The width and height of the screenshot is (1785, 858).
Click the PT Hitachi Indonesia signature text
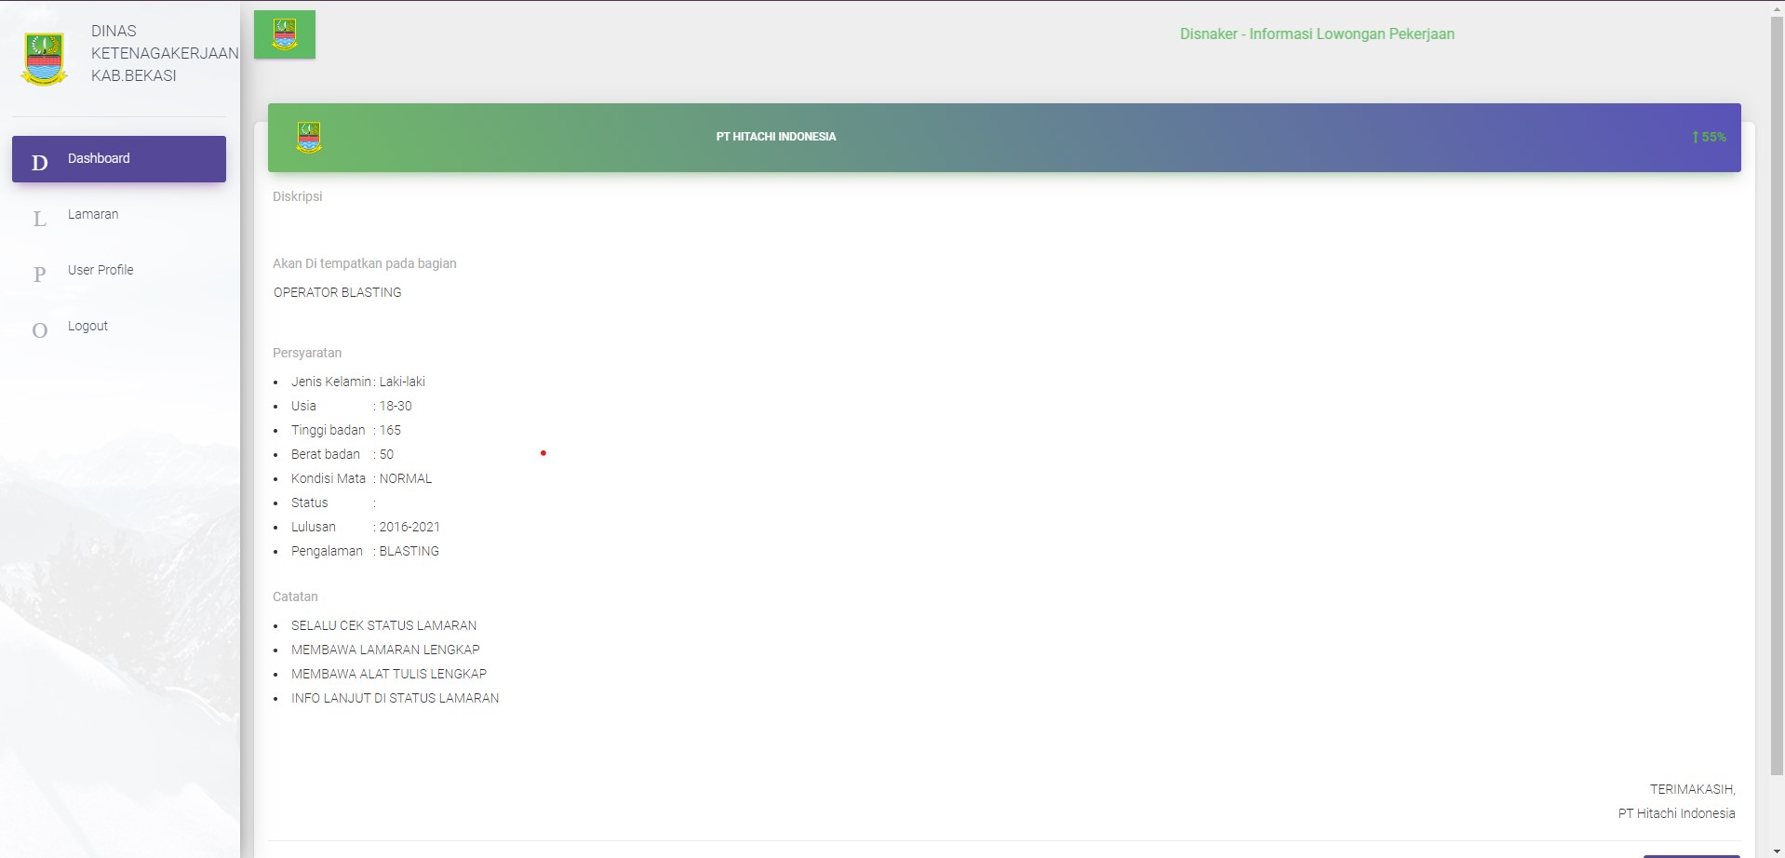coord(1676,813)
